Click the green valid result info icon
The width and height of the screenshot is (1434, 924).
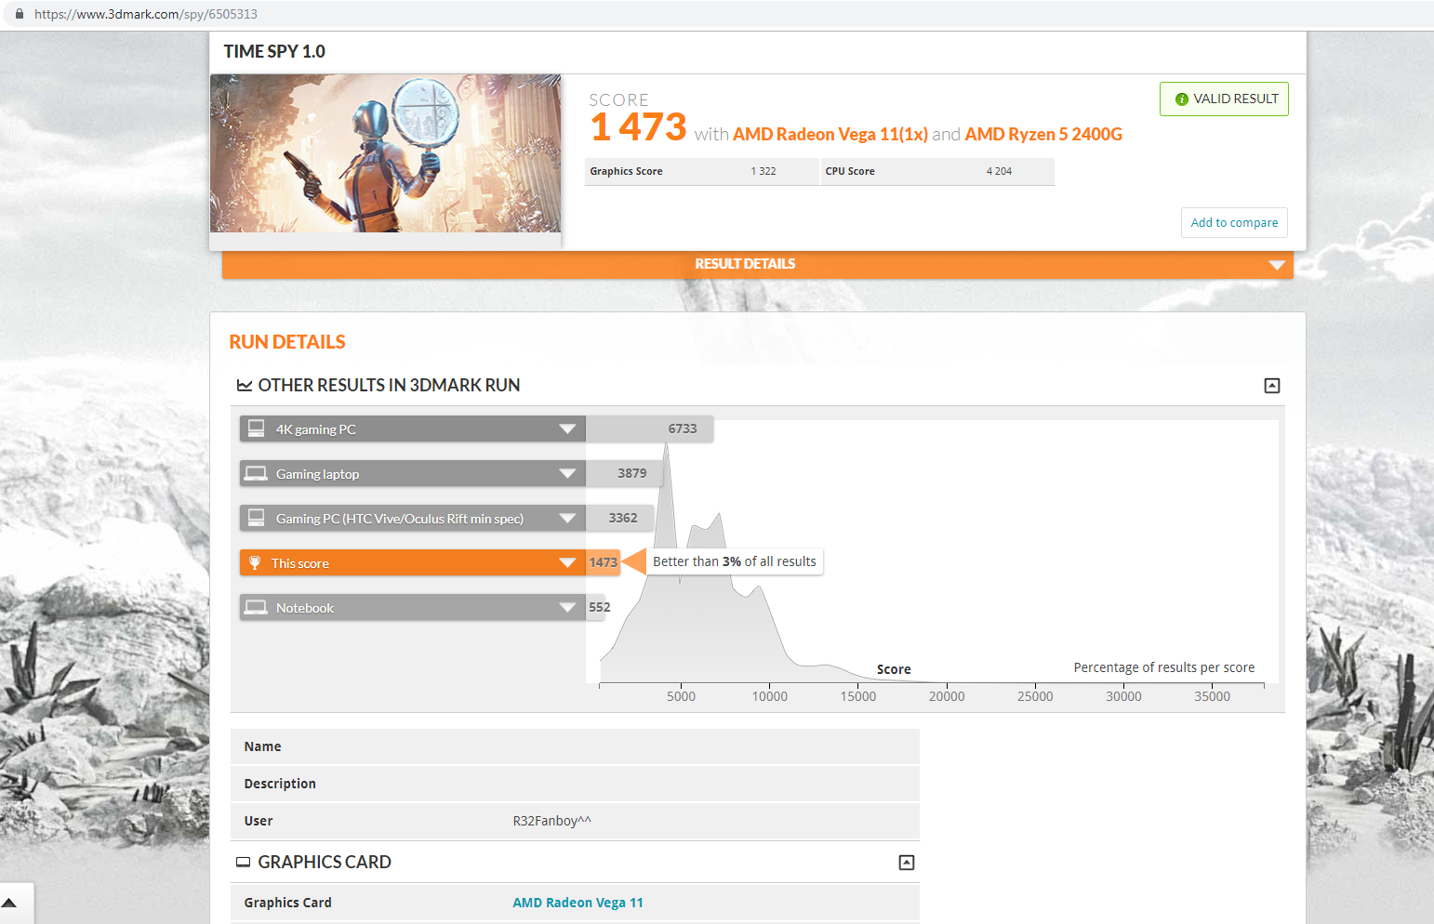point(1182,99)
